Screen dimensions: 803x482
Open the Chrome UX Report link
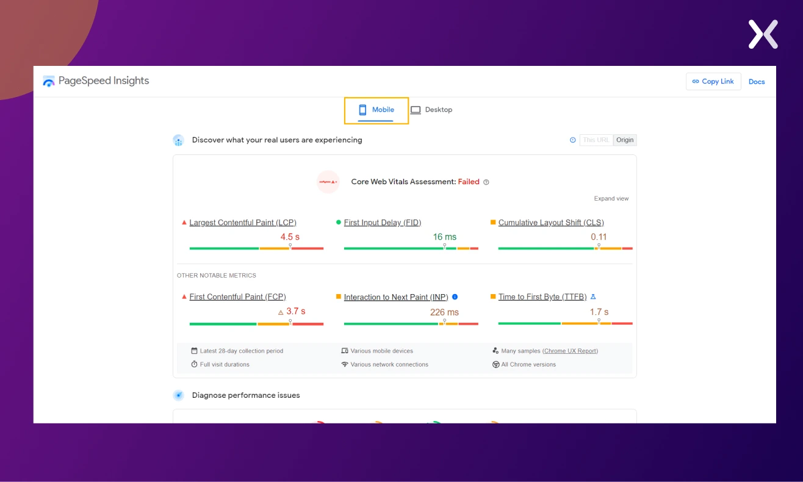pyautogui.click(x=570, y=351)
